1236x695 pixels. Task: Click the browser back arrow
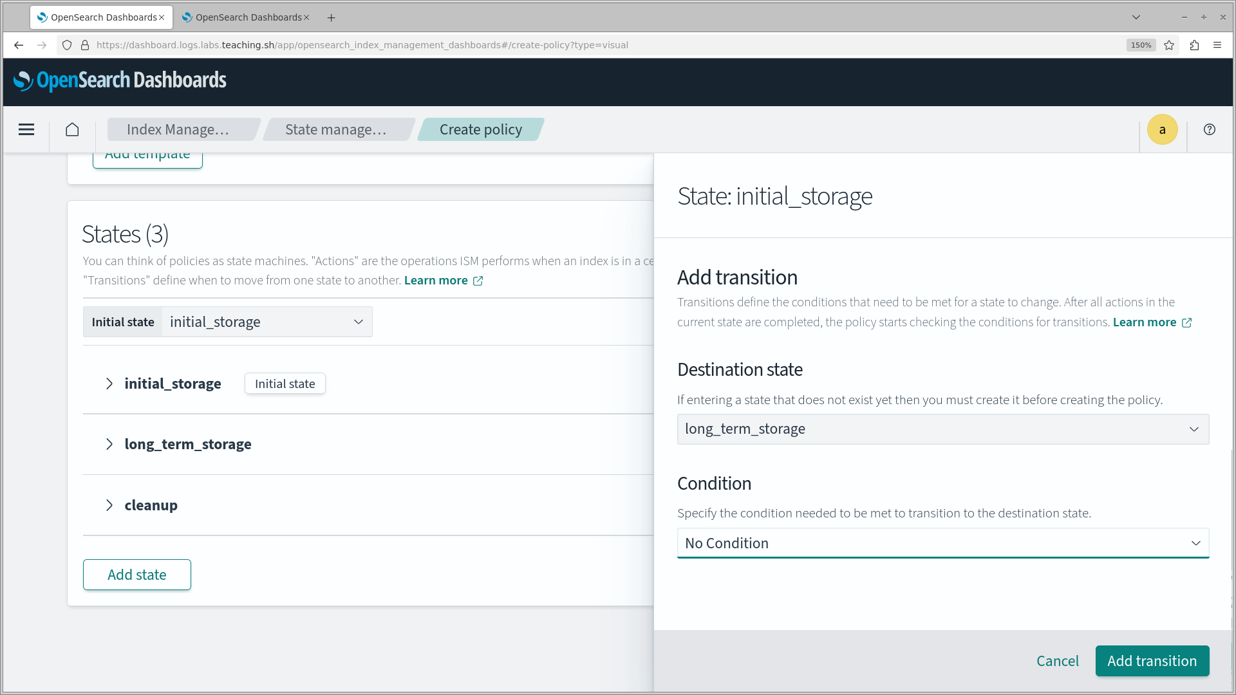click(x=19, y=45)
